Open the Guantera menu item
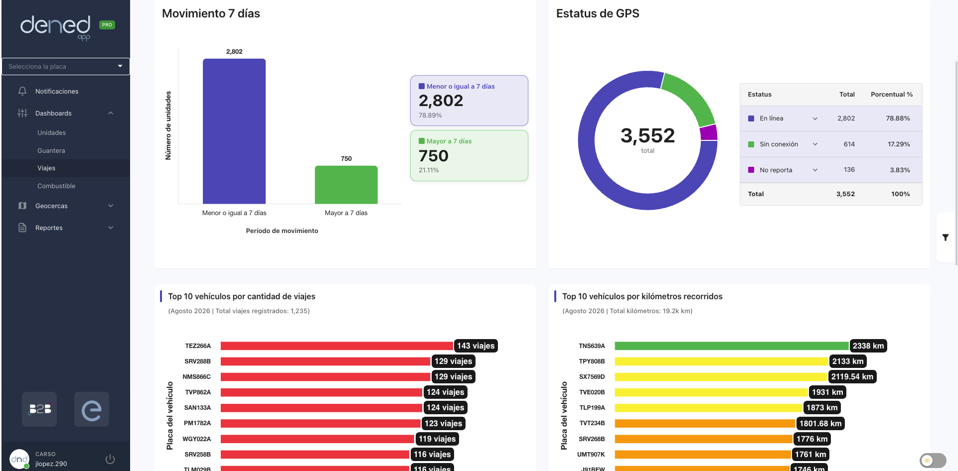958x471 pixels. coord(51,150)
